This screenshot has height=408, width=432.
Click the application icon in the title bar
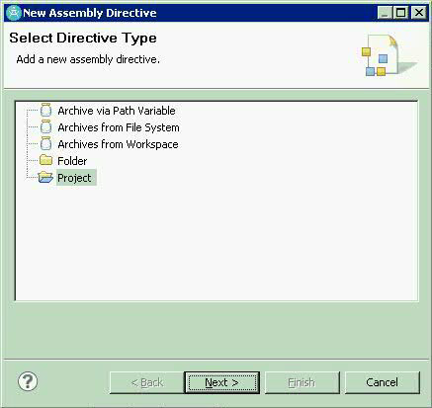14,13
